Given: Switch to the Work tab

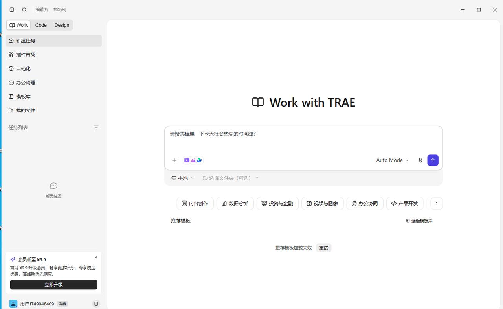Looking at the screenshot, I should point(18,25).
